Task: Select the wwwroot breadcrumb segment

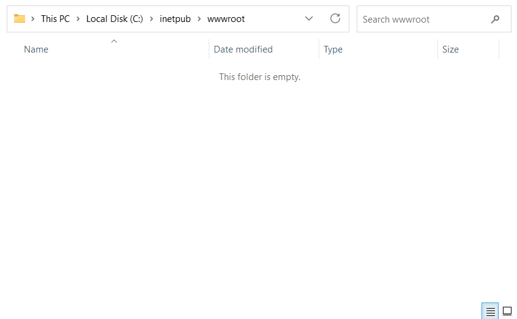Action: tap(226, 19)
